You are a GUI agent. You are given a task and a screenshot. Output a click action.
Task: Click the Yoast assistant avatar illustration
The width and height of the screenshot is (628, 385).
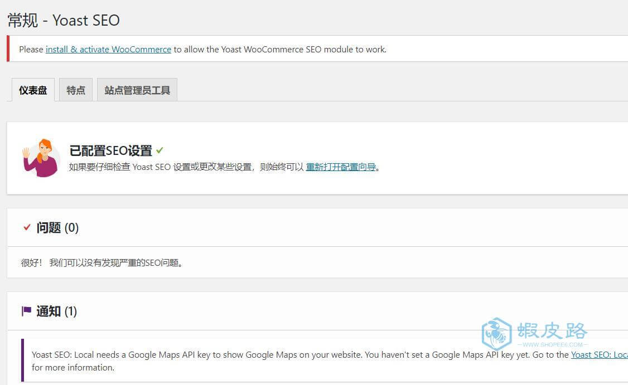(42, 158)
